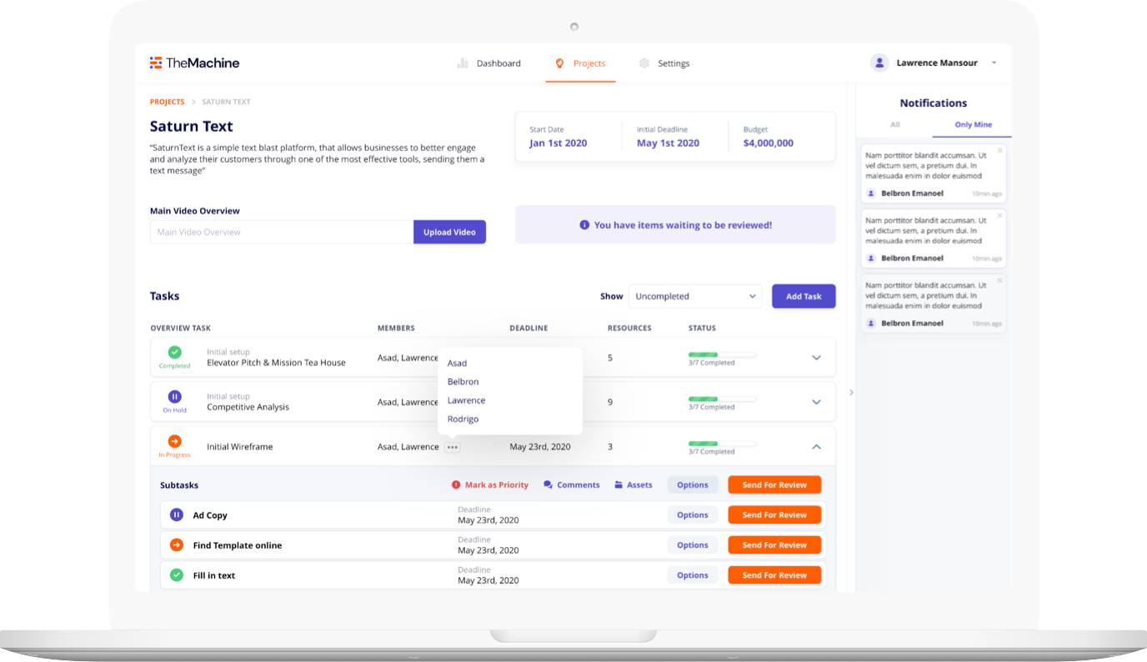The height and width of the screenshot is (662, 1147).
Task: Click TheMachine logo icon
Action: tap(156, 63)
